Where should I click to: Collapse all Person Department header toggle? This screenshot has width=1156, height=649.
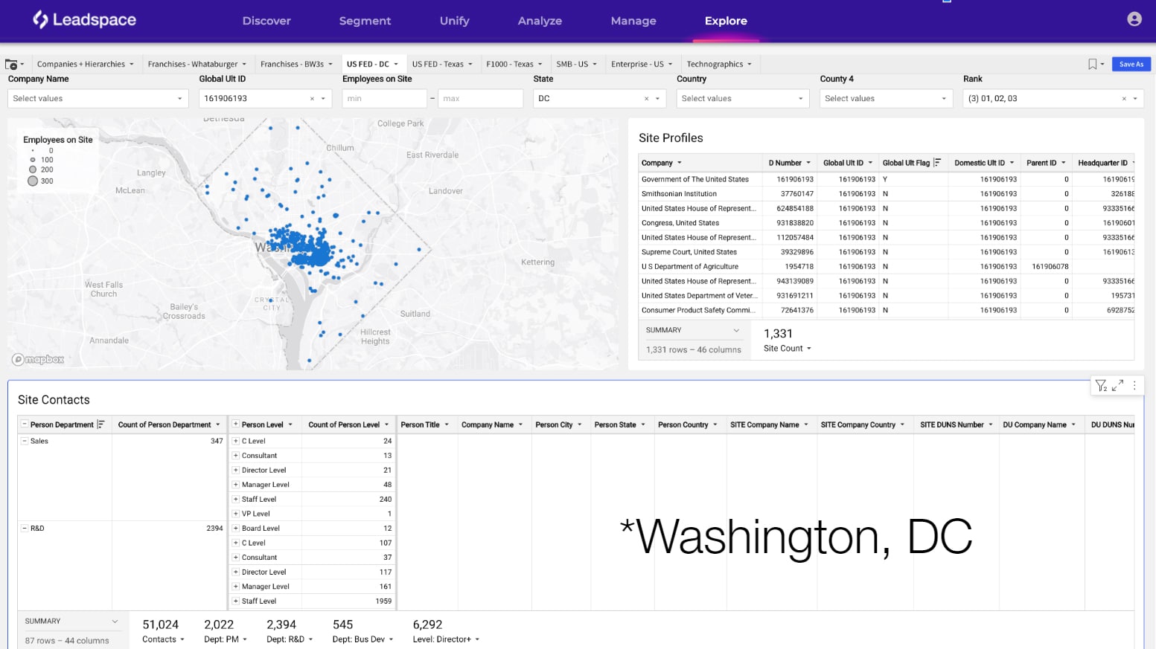25,424
